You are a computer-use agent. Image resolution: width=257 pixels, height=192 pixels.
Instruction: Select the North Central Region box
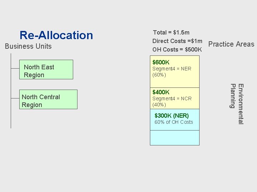point(48,99)
